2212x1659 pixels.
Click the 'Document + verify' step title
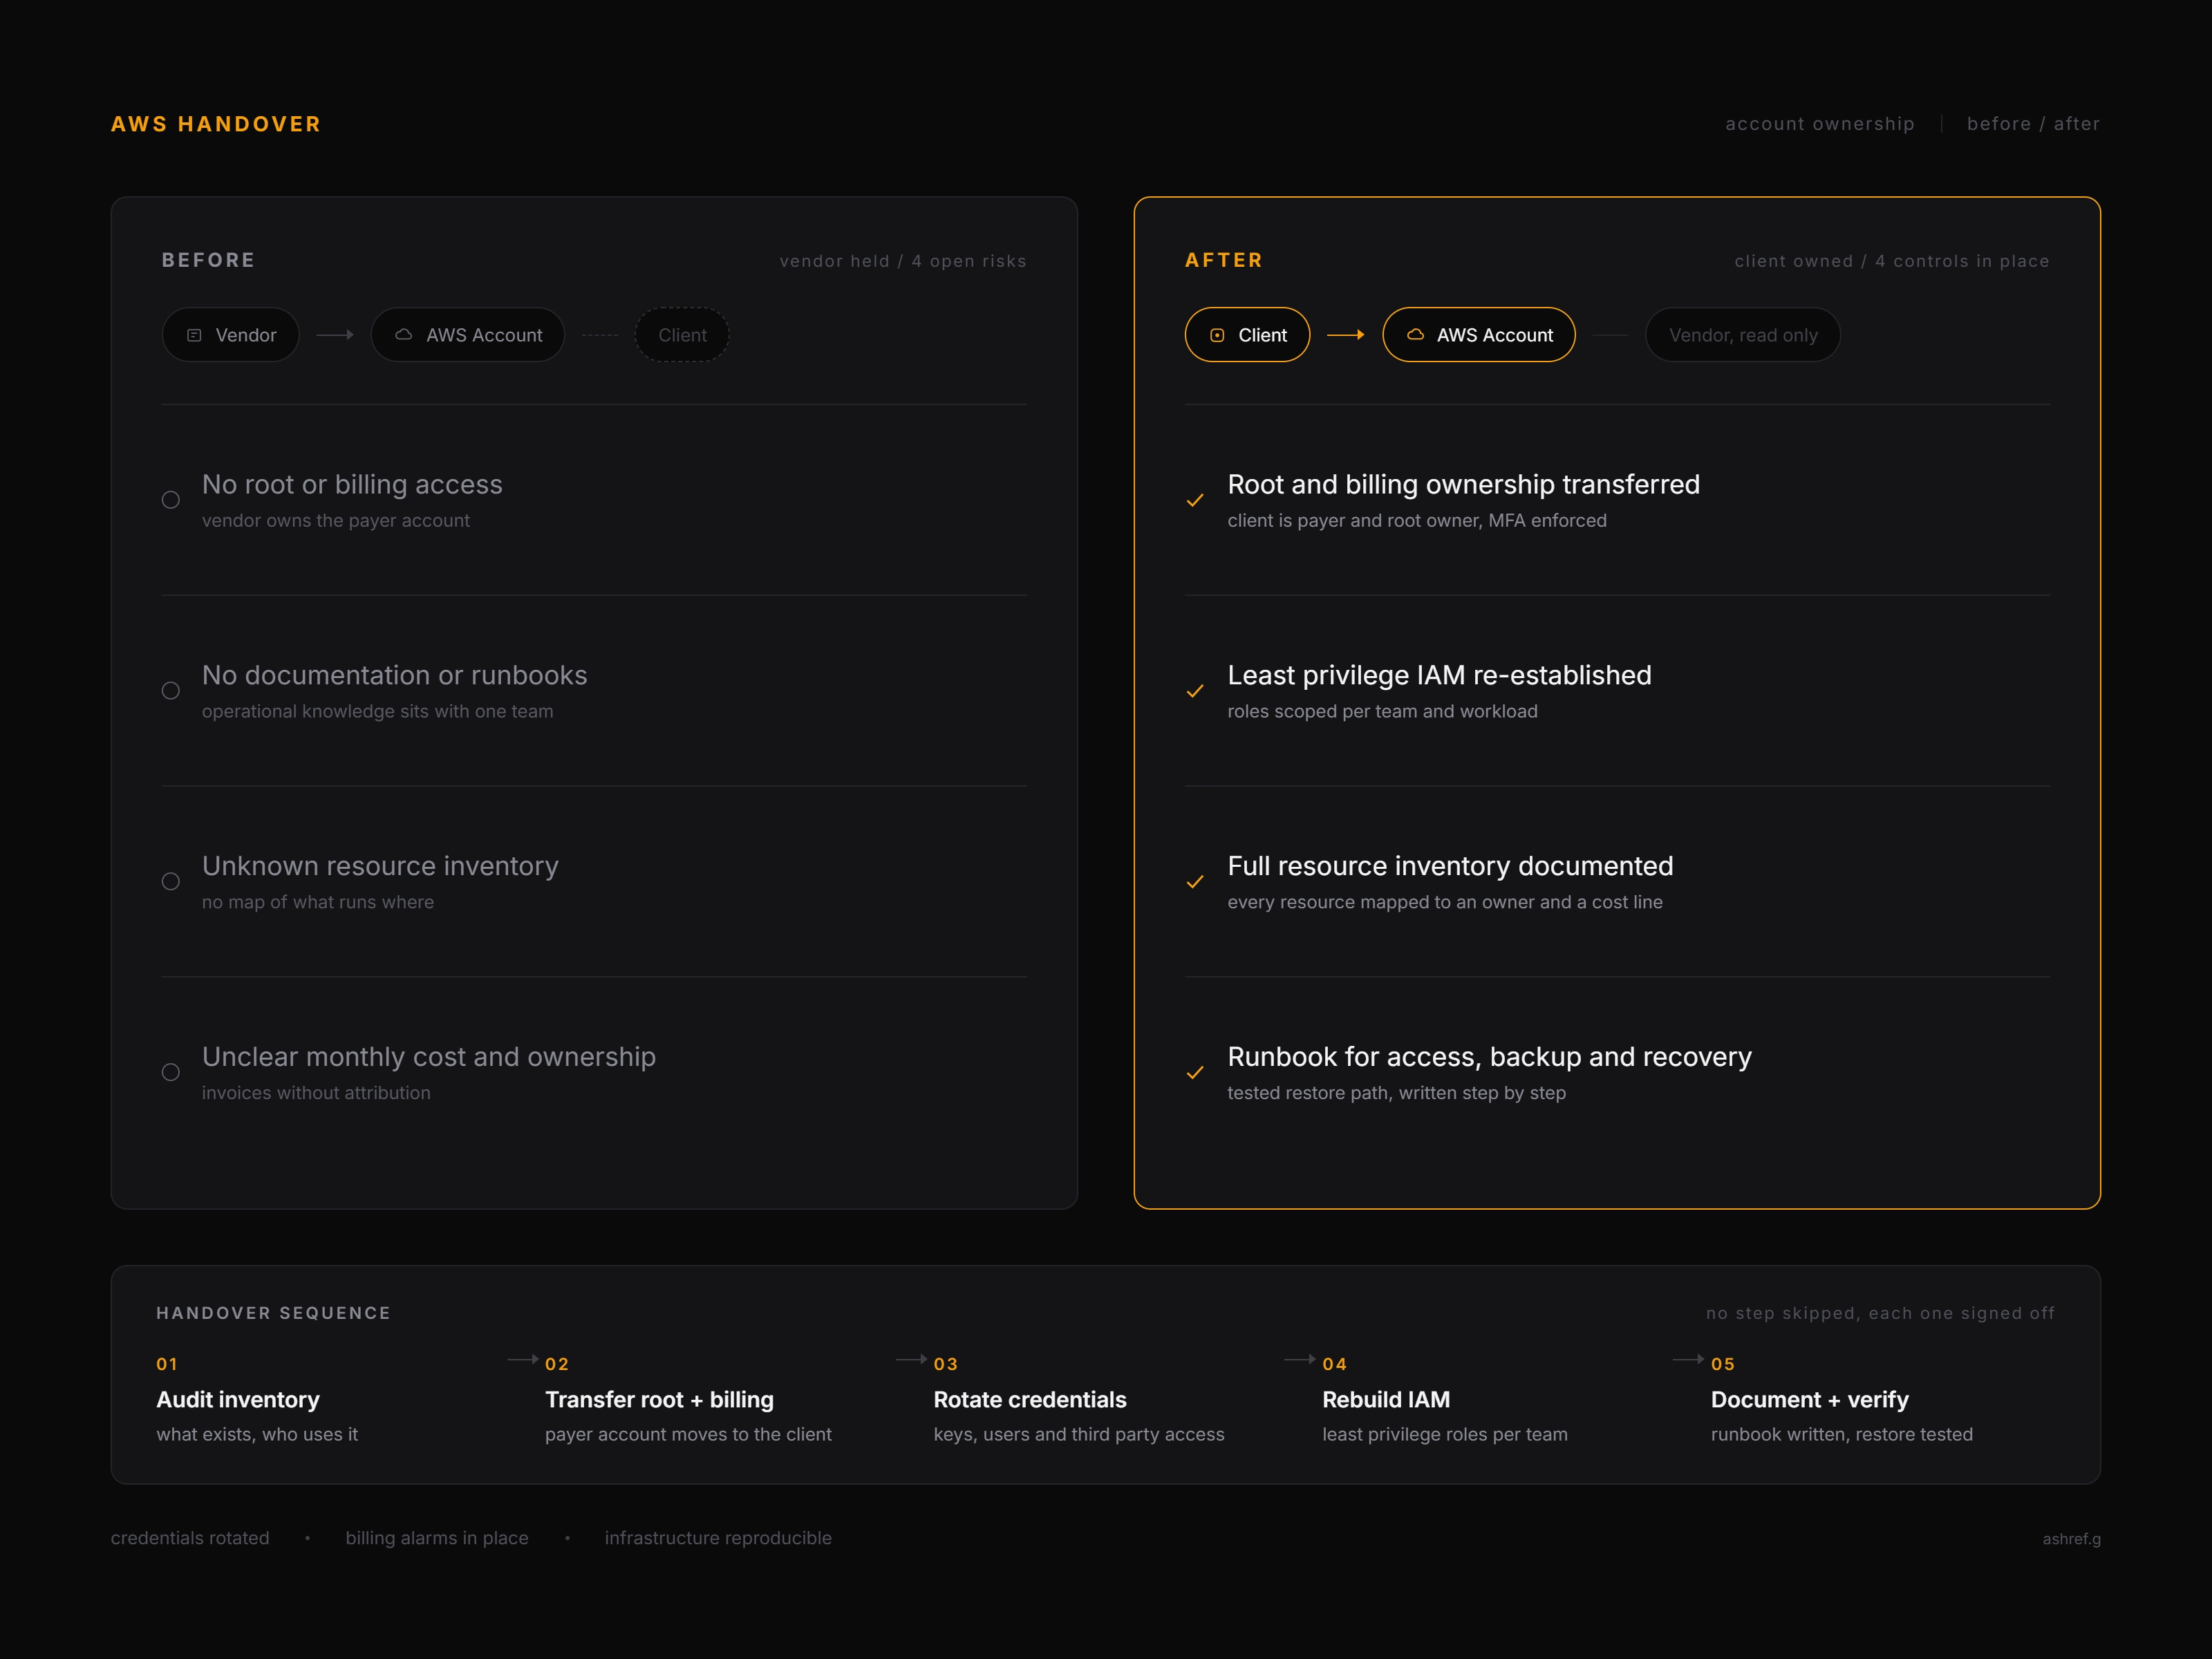pos(1810,1400)
